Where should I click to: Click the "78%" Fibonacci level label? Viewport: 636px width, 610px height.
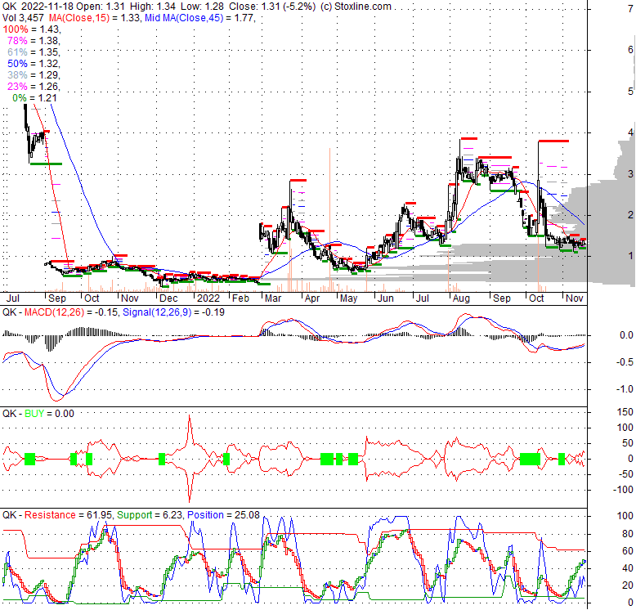17,41
